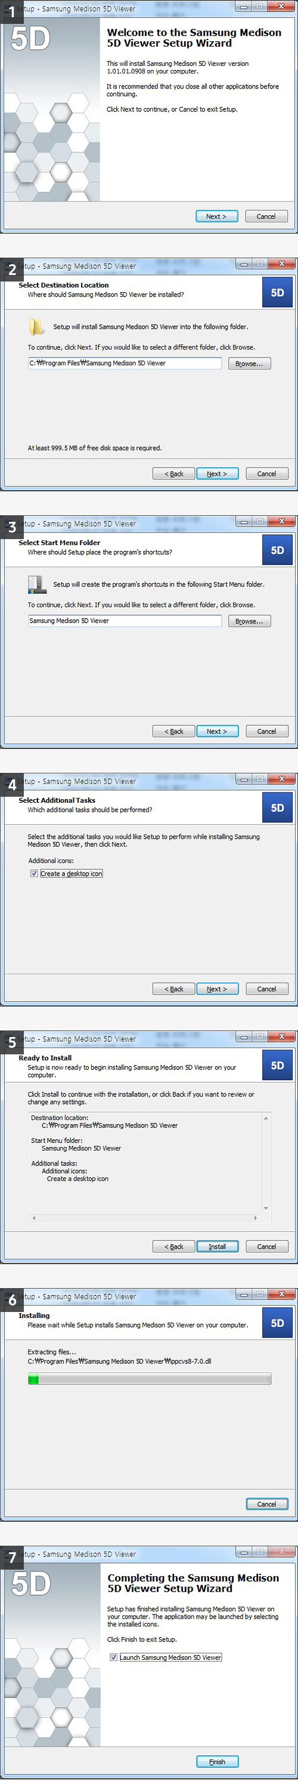Edit the Start Menu folder name field
The height and width of the screenshot is (1780, 298).
coord(125,620)
